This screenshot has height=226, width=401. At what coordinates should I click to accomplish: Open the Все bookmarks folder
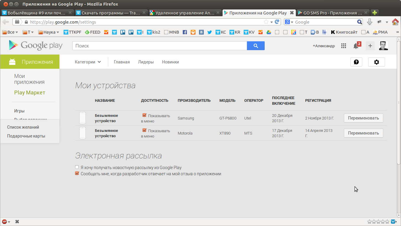tap(10, 32)
